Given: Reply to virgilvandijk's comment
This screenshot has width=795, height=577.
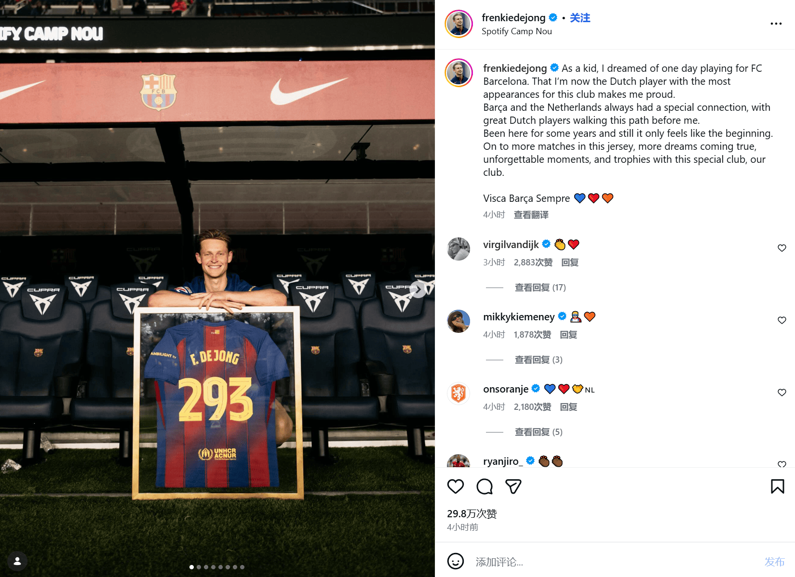Looking at the screenshot, I should 570,262.
